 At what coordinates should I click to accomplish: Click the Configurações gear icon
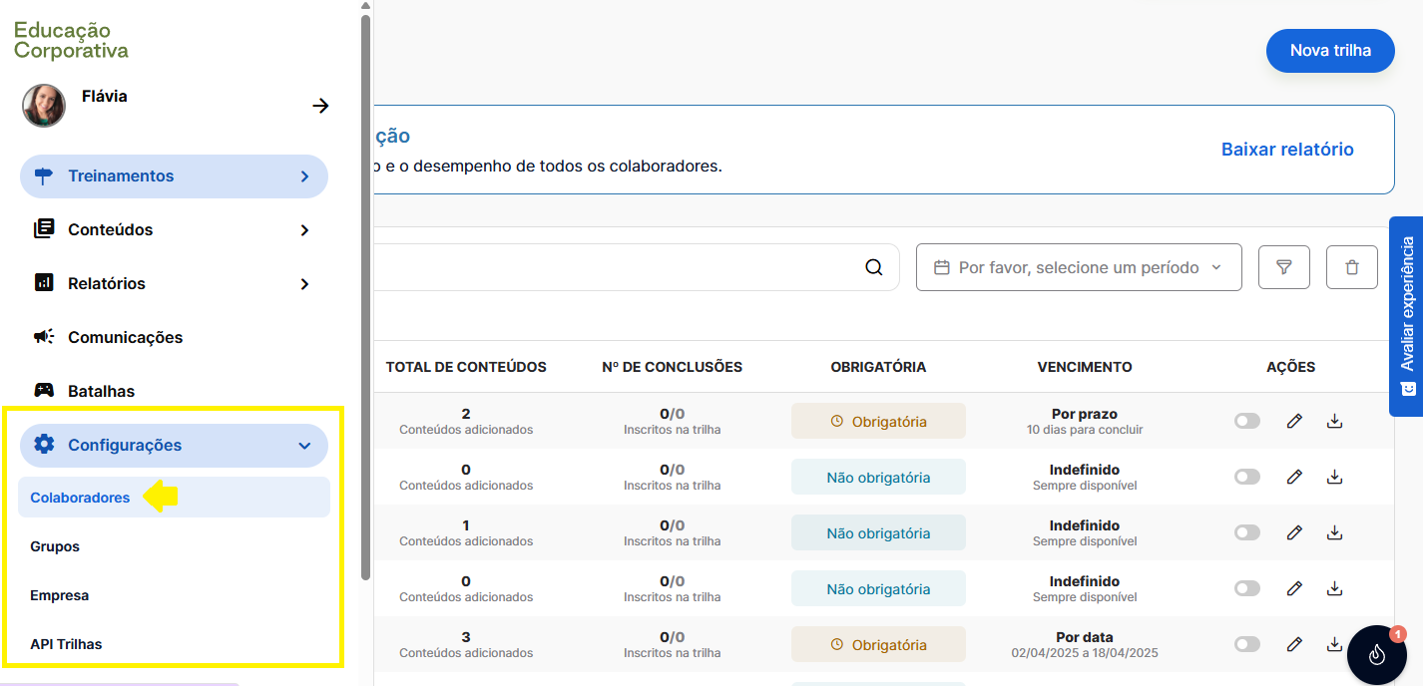coord(44,445)
